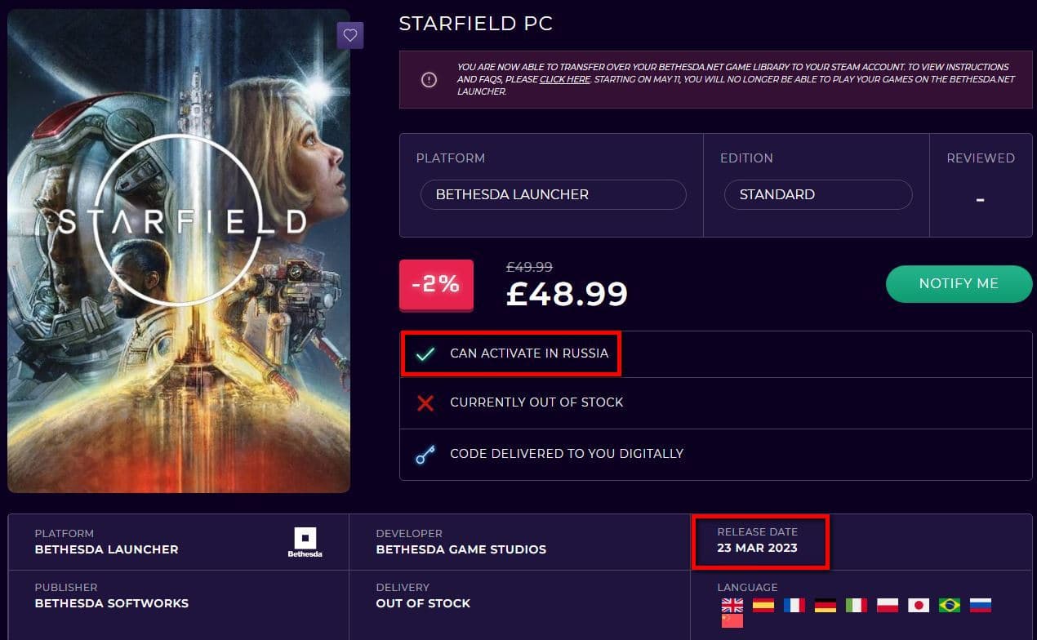Open the Standard edition dropdown
The width and height of the screenshot is (1037, 640).
coord(817,194)
